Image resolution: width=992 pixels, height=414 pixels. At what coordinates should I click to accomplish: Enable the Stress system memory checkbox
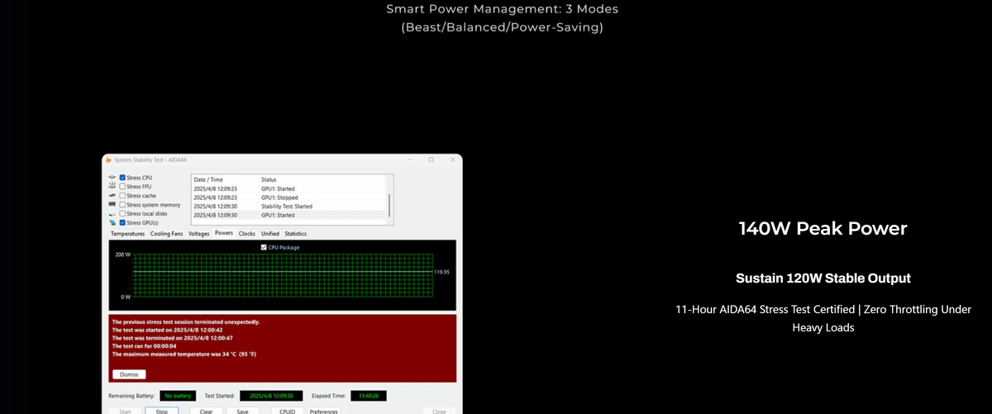[122, 204]
